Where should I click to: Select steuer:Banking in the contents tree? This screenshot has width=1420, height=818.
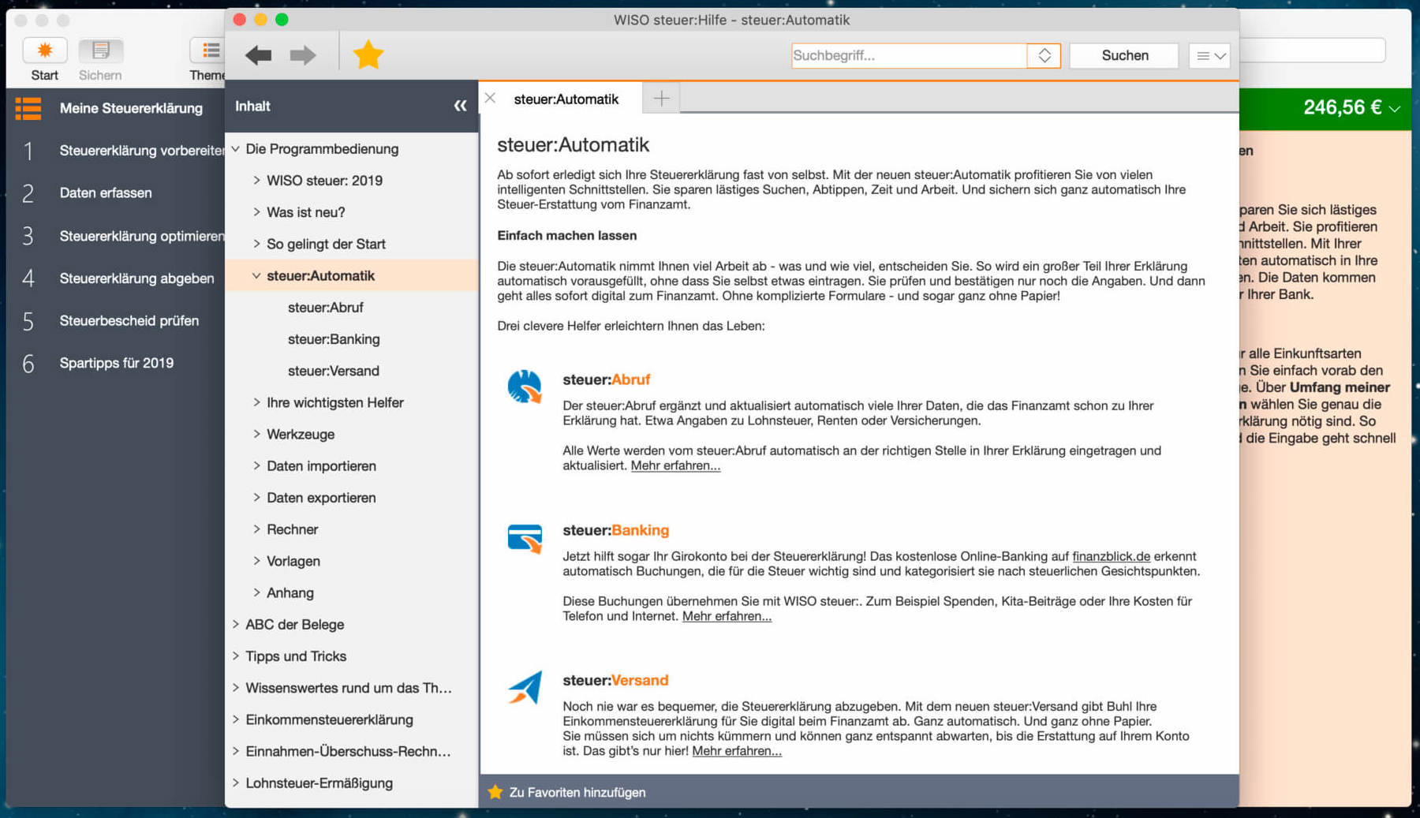click(x=334, y=339)
